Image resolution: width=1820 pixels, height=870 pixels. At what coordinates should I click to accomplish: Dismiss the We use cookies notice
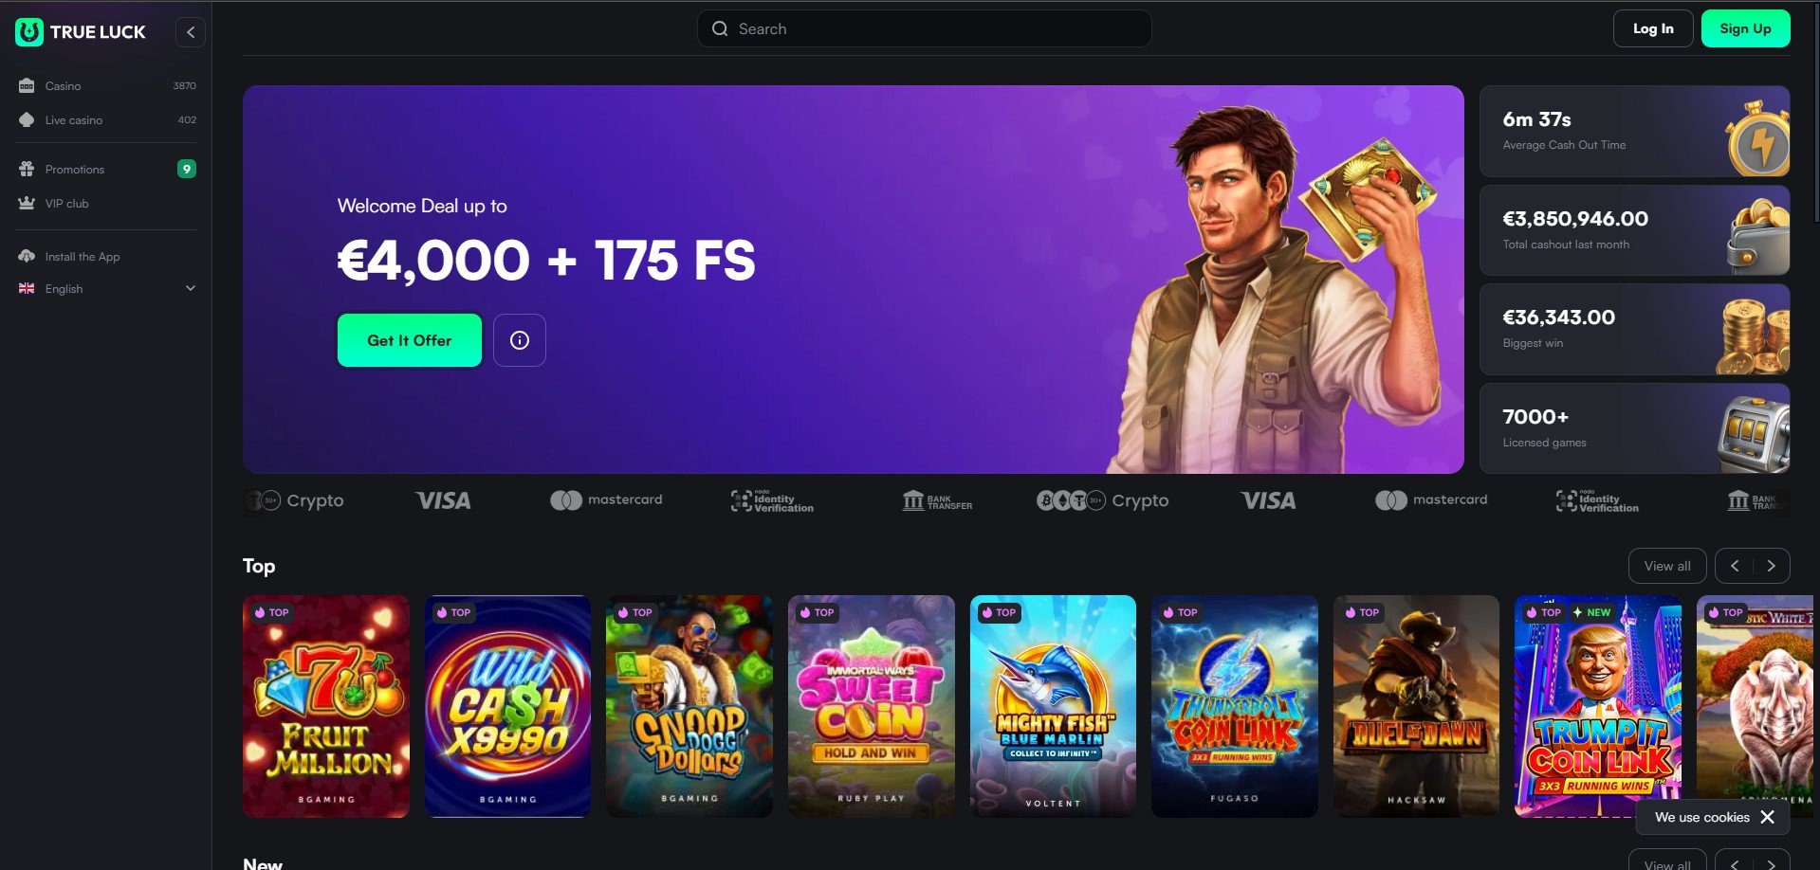point(1767,817)
